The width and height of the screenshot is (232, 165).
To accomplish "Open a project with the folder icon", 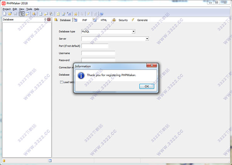I will tap(10, 14).
